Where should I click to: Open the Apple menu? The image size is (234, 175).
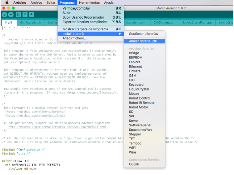point(7,2)
